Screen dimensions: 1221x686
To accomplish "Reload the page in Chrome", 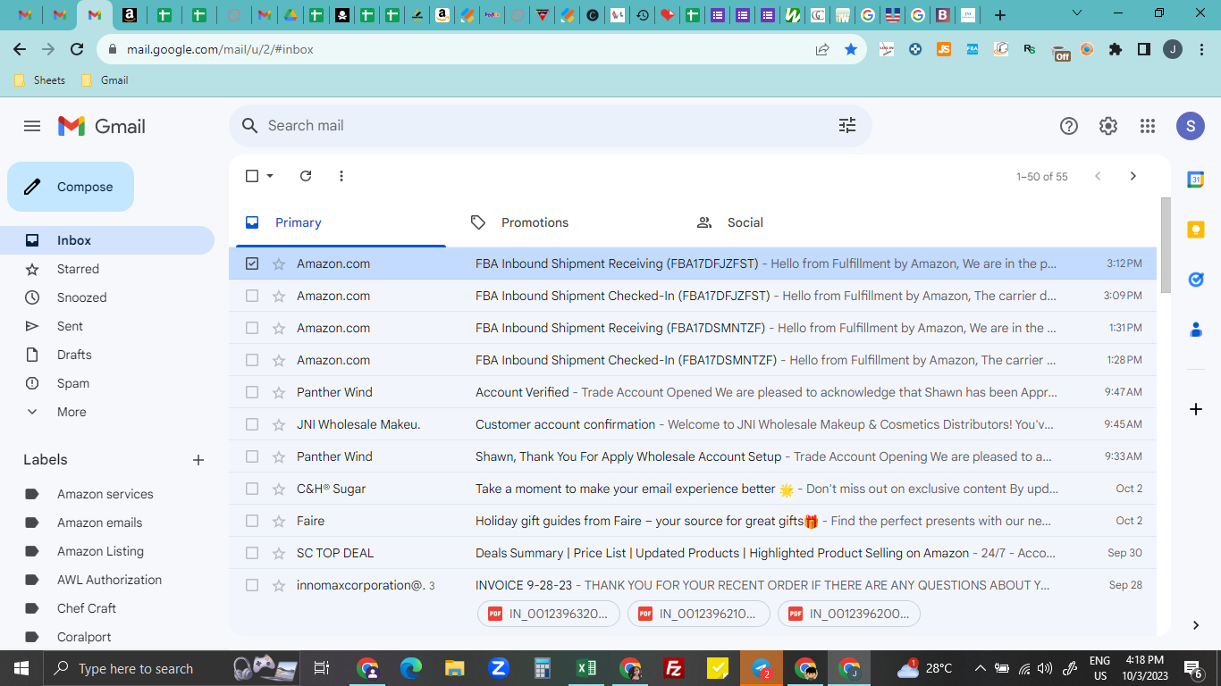I will click(x=77, y=50).
